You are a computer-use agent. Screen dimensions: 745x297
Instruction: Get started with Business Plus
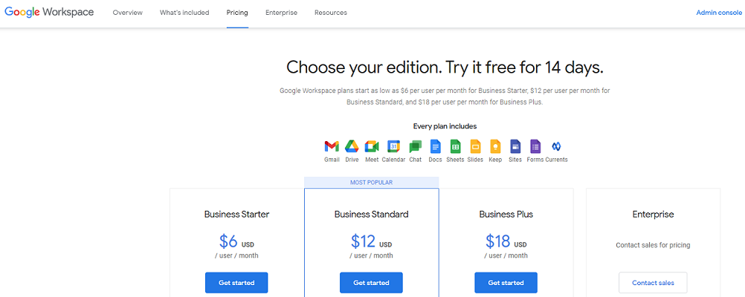[506, 283]
